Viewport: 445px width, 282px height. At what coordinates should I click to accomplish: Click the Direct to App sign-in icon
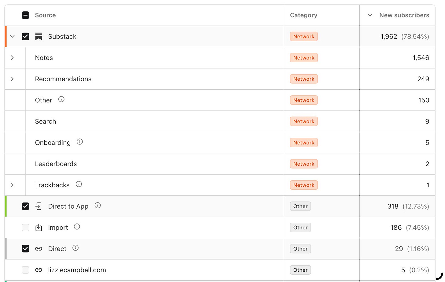click(39, 206)
